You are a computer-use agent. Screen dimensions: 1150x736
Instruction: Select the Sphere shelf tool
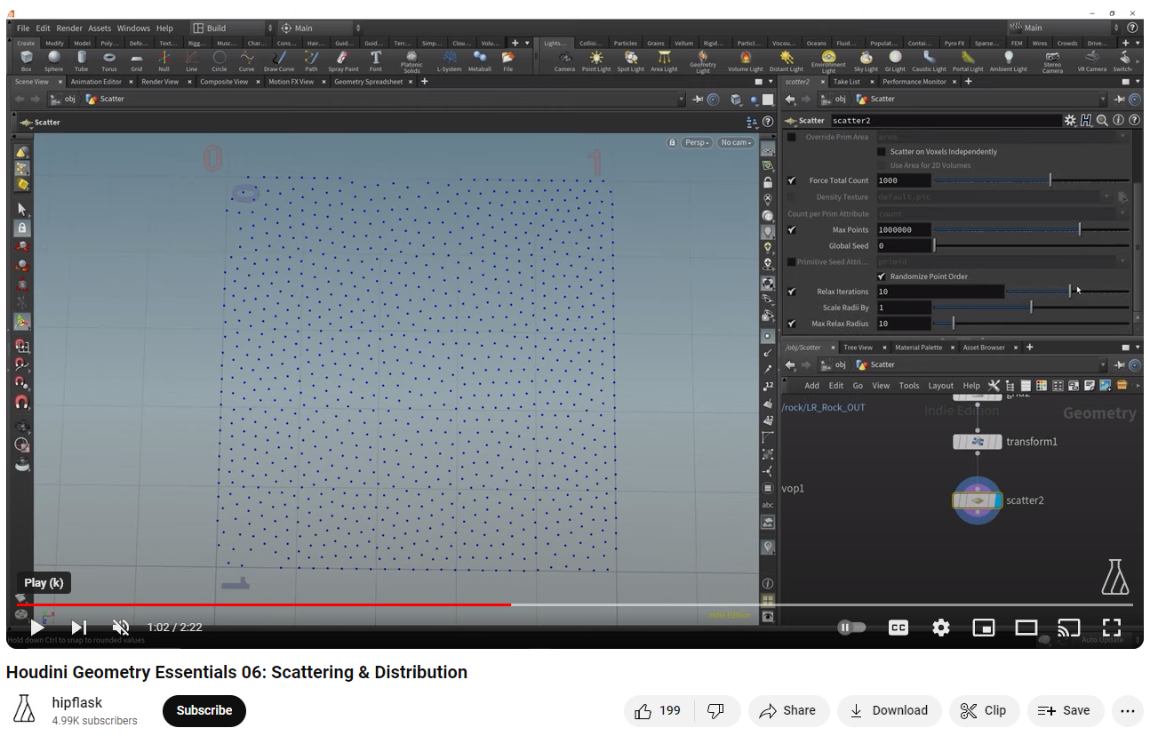(54, 60)
